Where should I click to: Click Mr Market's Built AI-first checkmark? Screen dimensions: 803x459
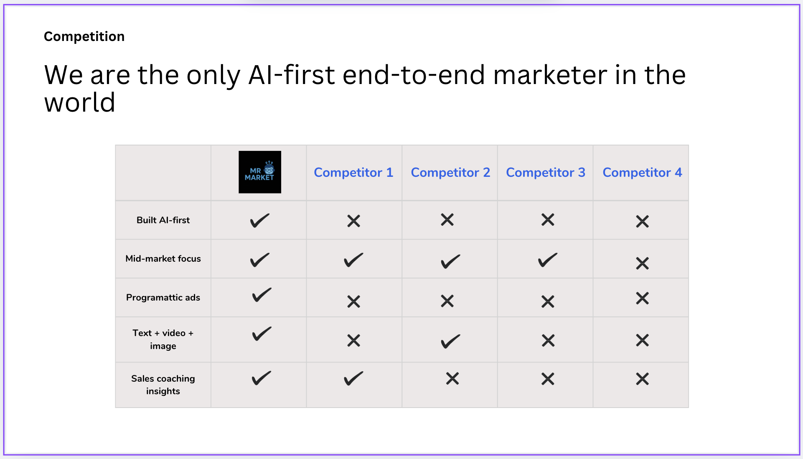pyautogui.click(x=259, y=220)
